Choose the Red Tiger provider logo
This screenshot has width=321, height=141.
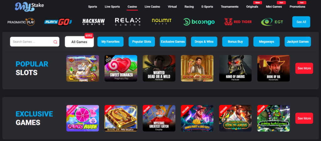click(238, 22)
